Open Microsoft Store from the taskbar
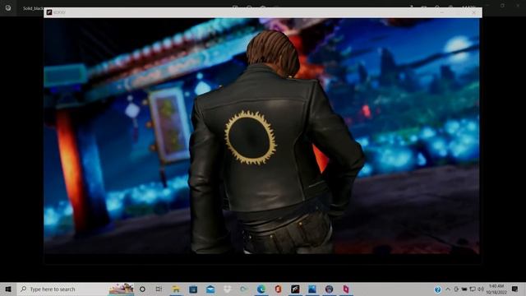The width and height of the screenshot is (526, 296). click(x=193, y=289)
